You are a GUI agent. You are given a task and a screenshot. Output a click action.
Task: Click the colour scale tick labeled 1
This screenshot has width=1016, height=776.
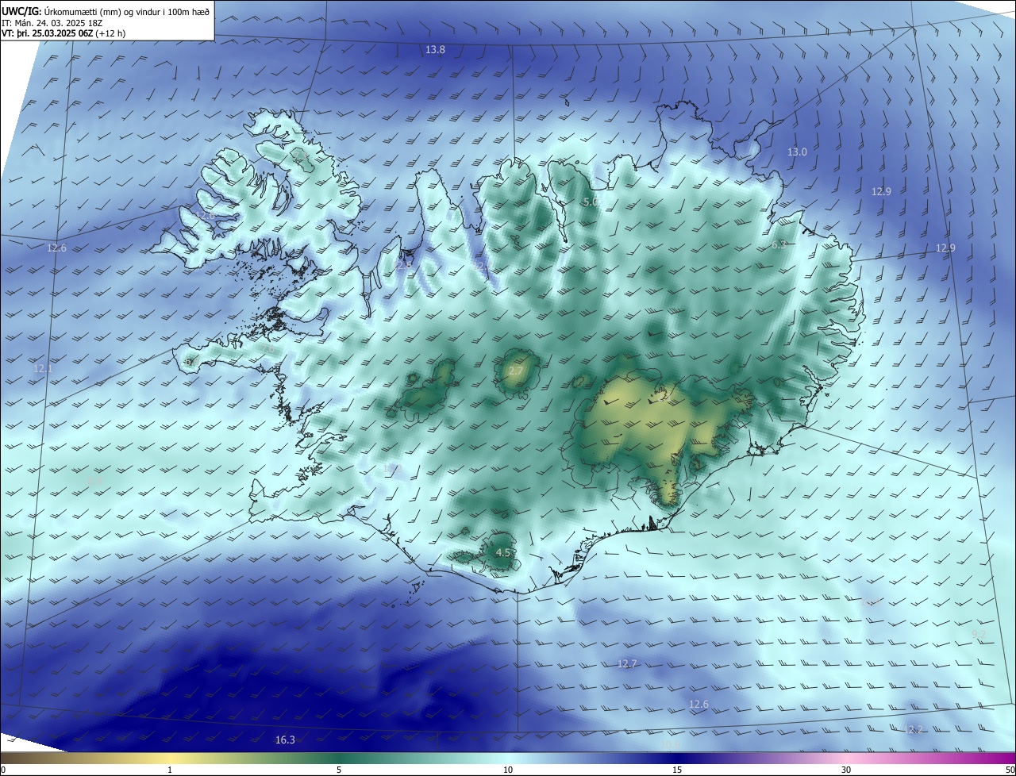click(170, 770)
